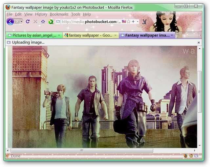Click the vertical scrollbar thumb
Screen dimensions: 210x167
pyautogui.click(x=199, y=92)
